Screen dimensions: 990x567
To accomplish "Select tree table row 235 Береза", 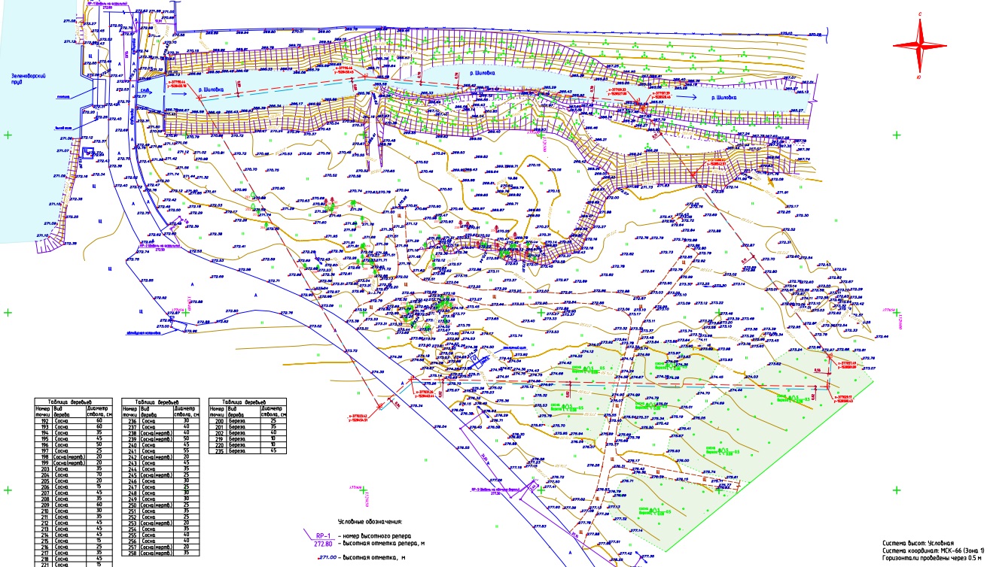I will 248,450.
